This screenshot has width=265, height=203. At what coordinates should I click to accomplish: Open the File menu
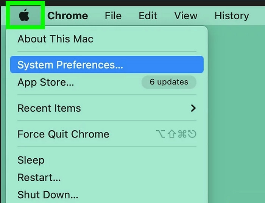coord(113,16)
